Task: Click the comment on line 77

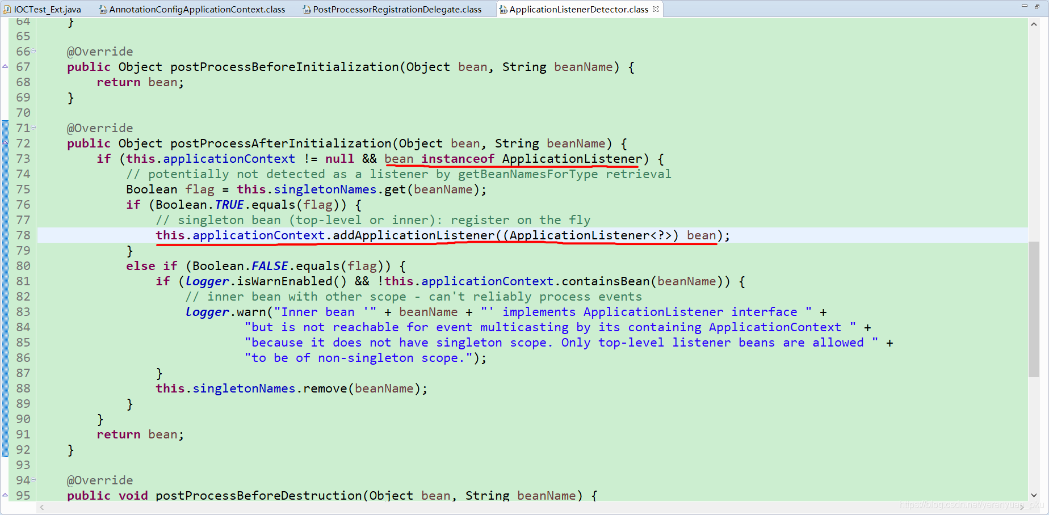Action: click(373, 220)
